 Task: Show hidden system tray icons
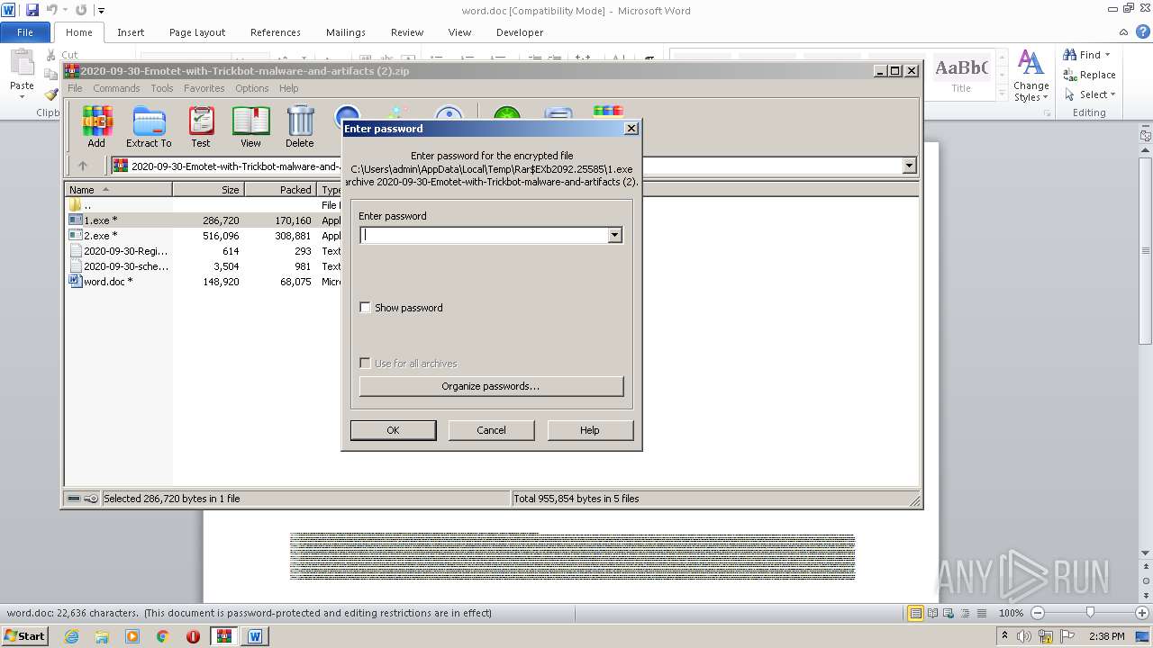click(1004, 636)
